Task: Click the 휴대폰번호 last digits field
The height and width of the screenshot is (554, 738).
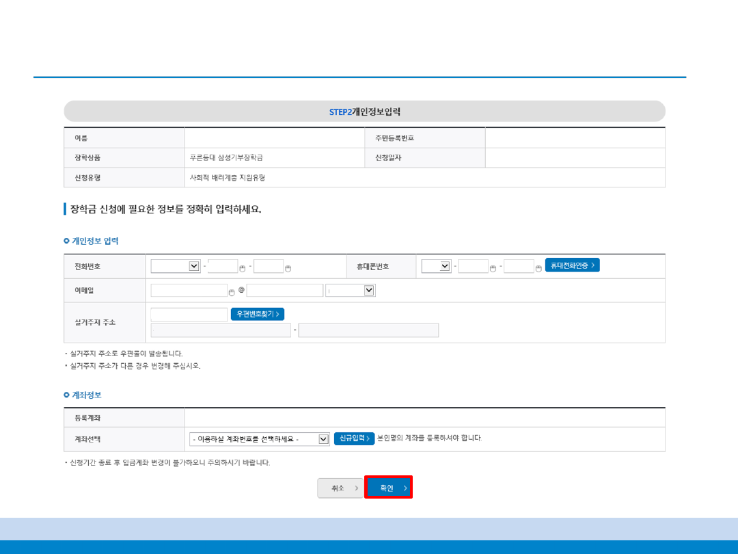Action: (x=519, y=266)
